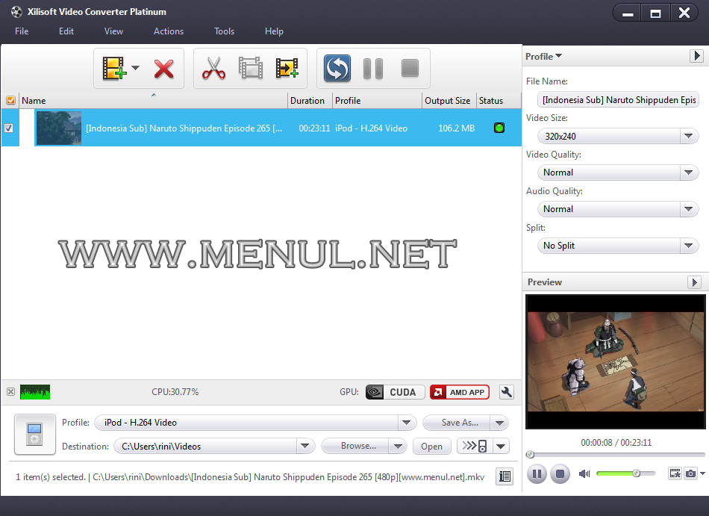Open the Edit menu
The image size is (709, 516).
(66, 31)
